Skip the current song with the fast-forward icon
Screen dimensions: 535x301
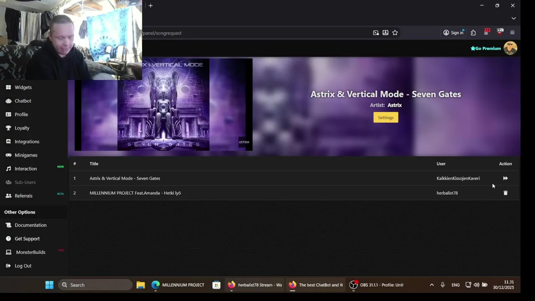click(x=505, y=179)
